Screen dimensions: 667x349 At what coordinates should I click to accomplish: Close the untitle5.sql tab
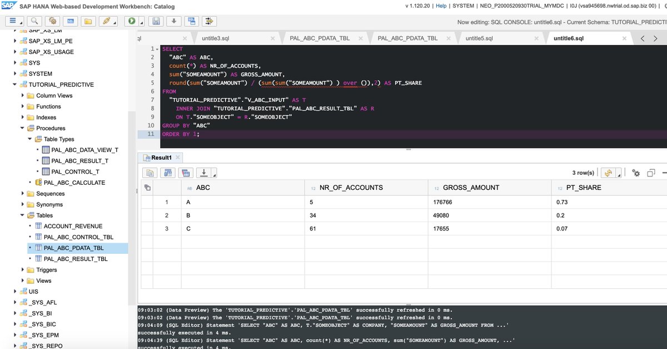[x=537, y=38]
